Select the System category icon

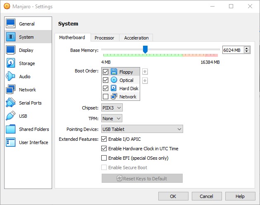(11, 37)
